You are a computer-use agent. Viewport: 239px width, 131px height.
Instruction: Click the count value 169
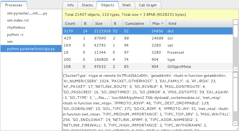pyautogui.click(x=67, y=45)
